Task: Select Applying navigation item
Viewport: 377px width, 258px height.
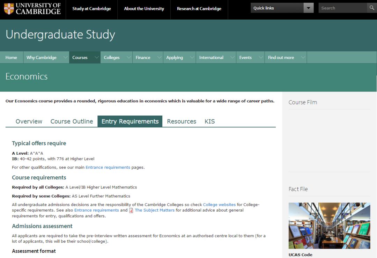Action: (x=175, y=58)
